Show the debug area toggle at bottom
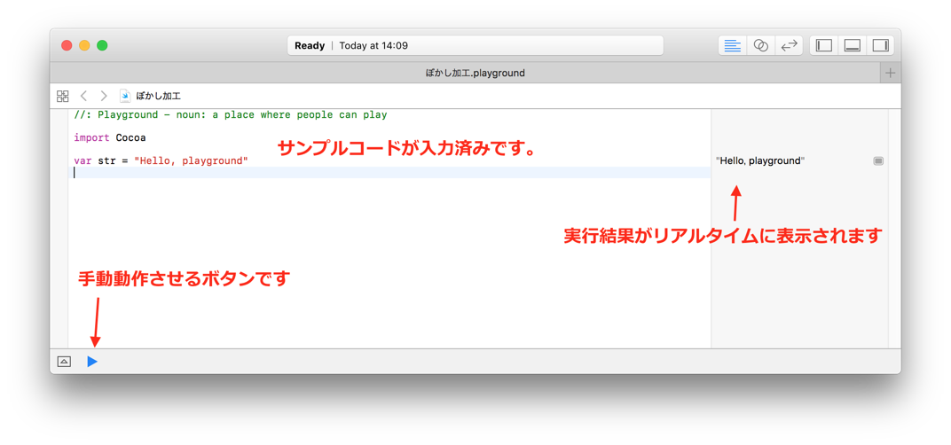Screen dimensions: 951x445 click(64, 362)
